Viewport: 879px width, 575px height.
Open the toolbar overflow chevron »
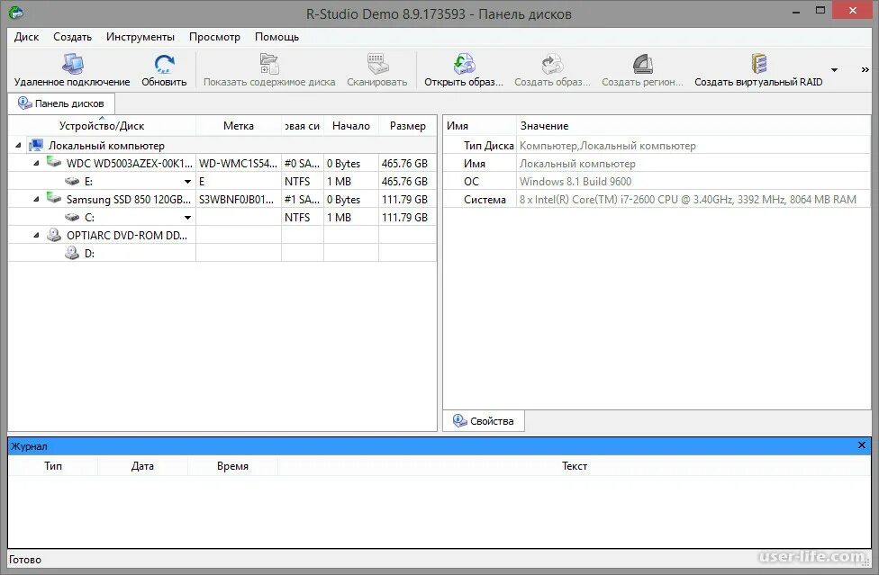[x=865, y=70]
